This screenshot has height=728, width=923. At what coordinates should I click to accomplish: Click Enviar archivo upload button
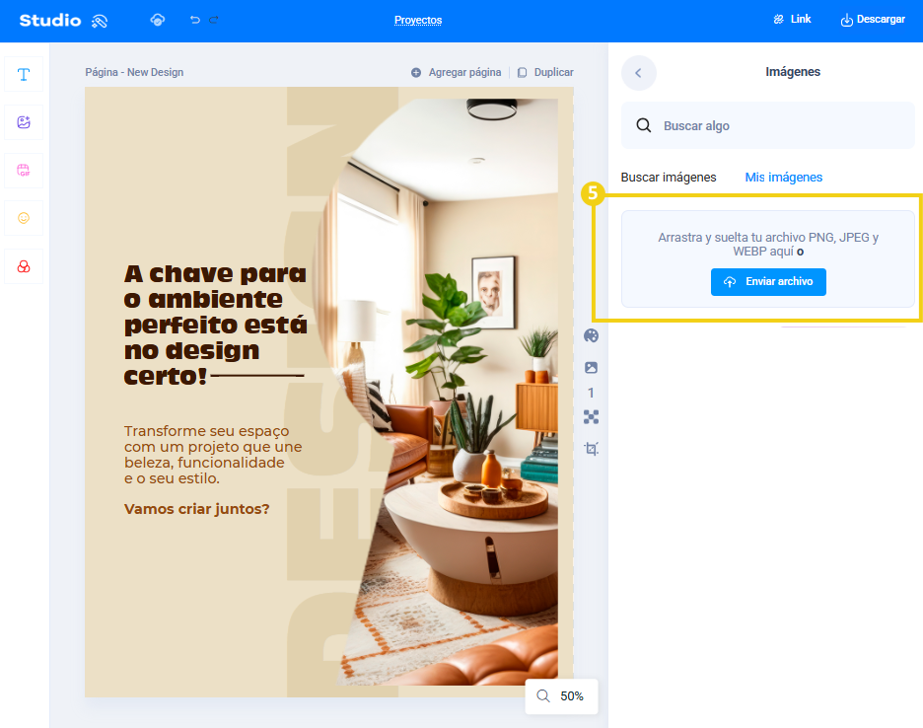click(x=768, y=282)
